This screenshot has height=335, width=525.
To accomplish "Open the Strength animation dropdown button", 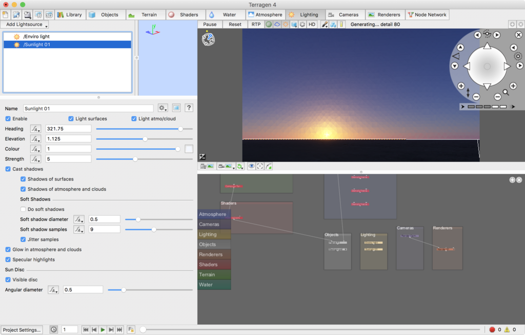I will pos(35,159).
